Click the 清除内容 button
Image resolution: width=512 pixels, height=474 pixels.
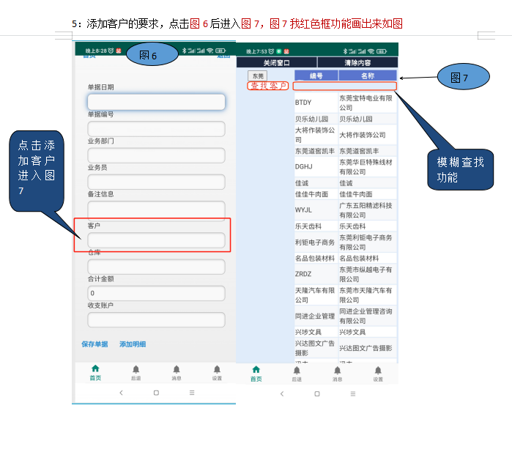[357, 63]
